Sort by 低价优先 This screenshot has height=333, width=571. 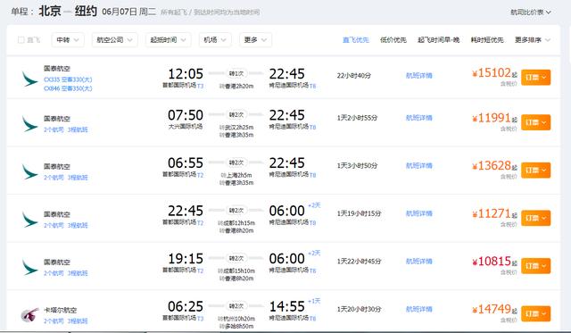pos(393,39)
